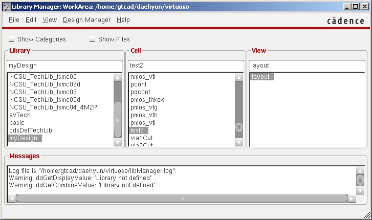This screenshot has height=220, width=372.
Task: Select NCSU_TechLib_tsmc04_4M2P library
Action: (x=53, y=107)
